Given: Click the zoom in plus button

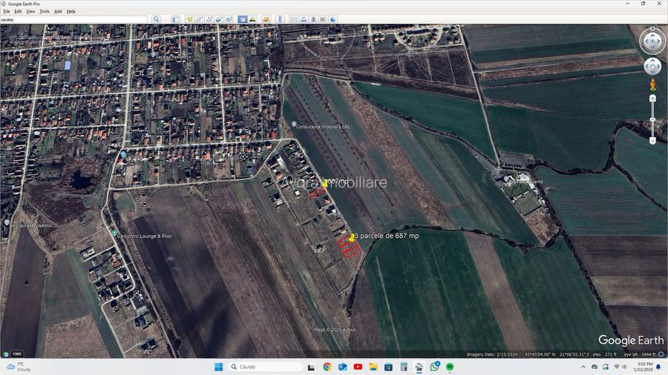Looking at the screenshot, I should (653, 98).
